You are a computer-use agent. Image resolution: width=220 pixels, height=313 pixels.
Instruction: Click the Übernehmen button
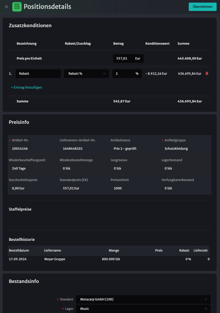pyautogui.click(x=203, y=7)
